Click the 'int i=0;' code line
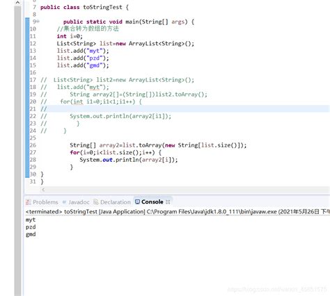Image resolution: width=330 pixels, height=296 pixels. [x=70, y=36]
